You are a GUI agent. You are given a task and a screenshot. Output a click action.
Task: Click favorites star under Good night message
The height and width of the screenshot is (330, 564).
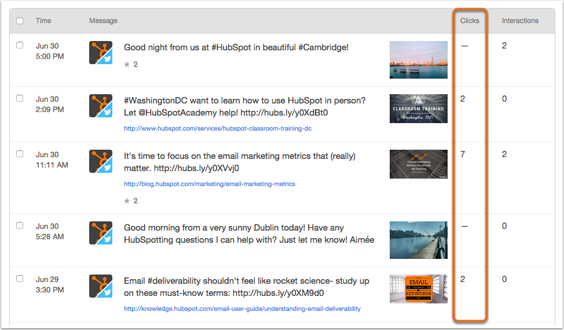(127, 64)
